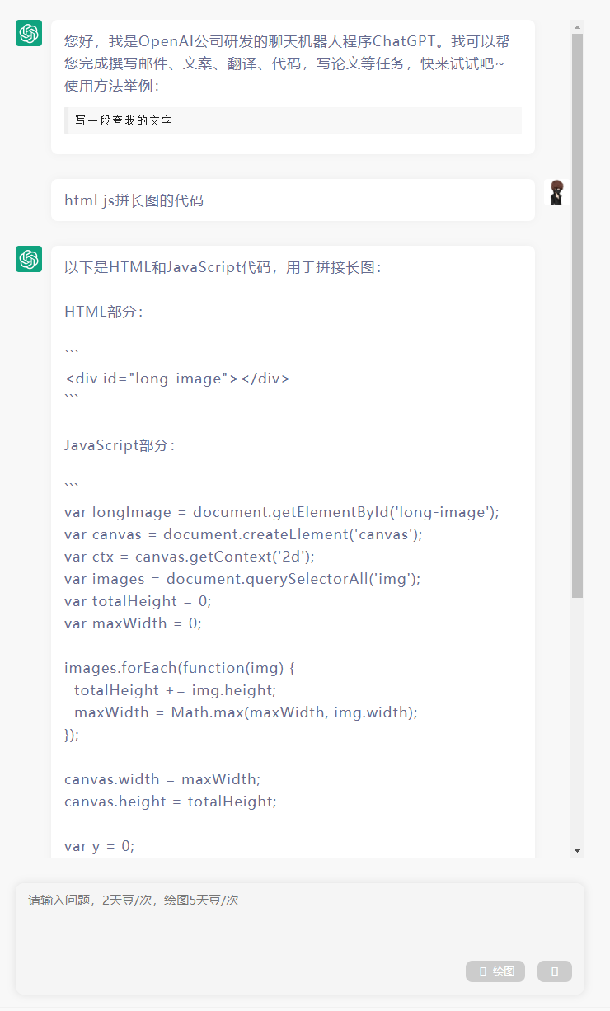Click the send button icon right of 绘图
Screen dimensions: 610x1011
tap(554, 971)
